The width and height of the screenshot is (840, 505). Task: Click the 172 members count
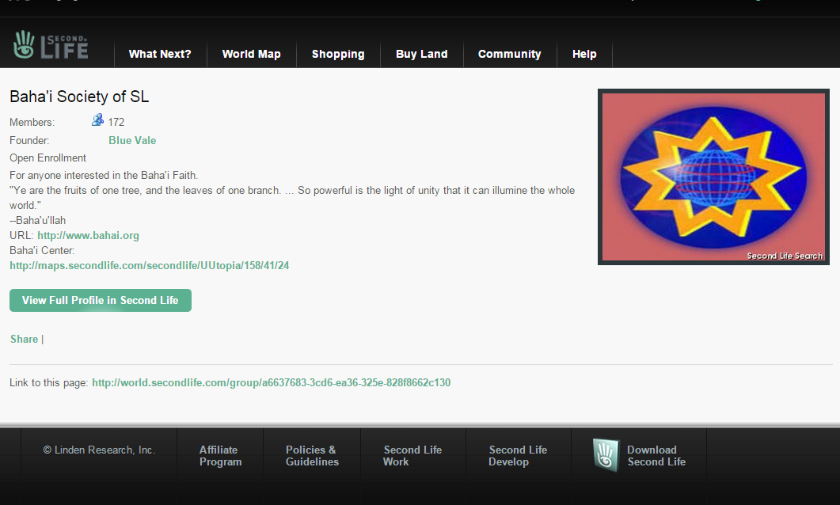116,122
